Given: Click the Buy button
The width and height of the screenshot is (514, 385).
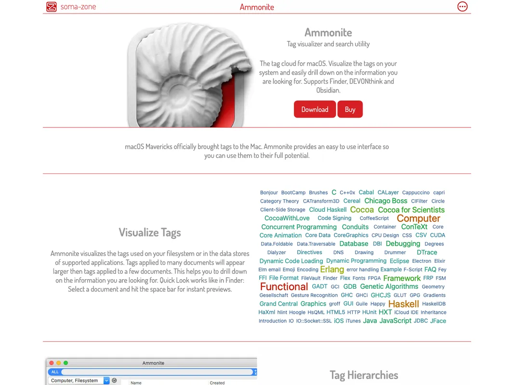Looking at the screenshot, I should click(x=350, y=109).
